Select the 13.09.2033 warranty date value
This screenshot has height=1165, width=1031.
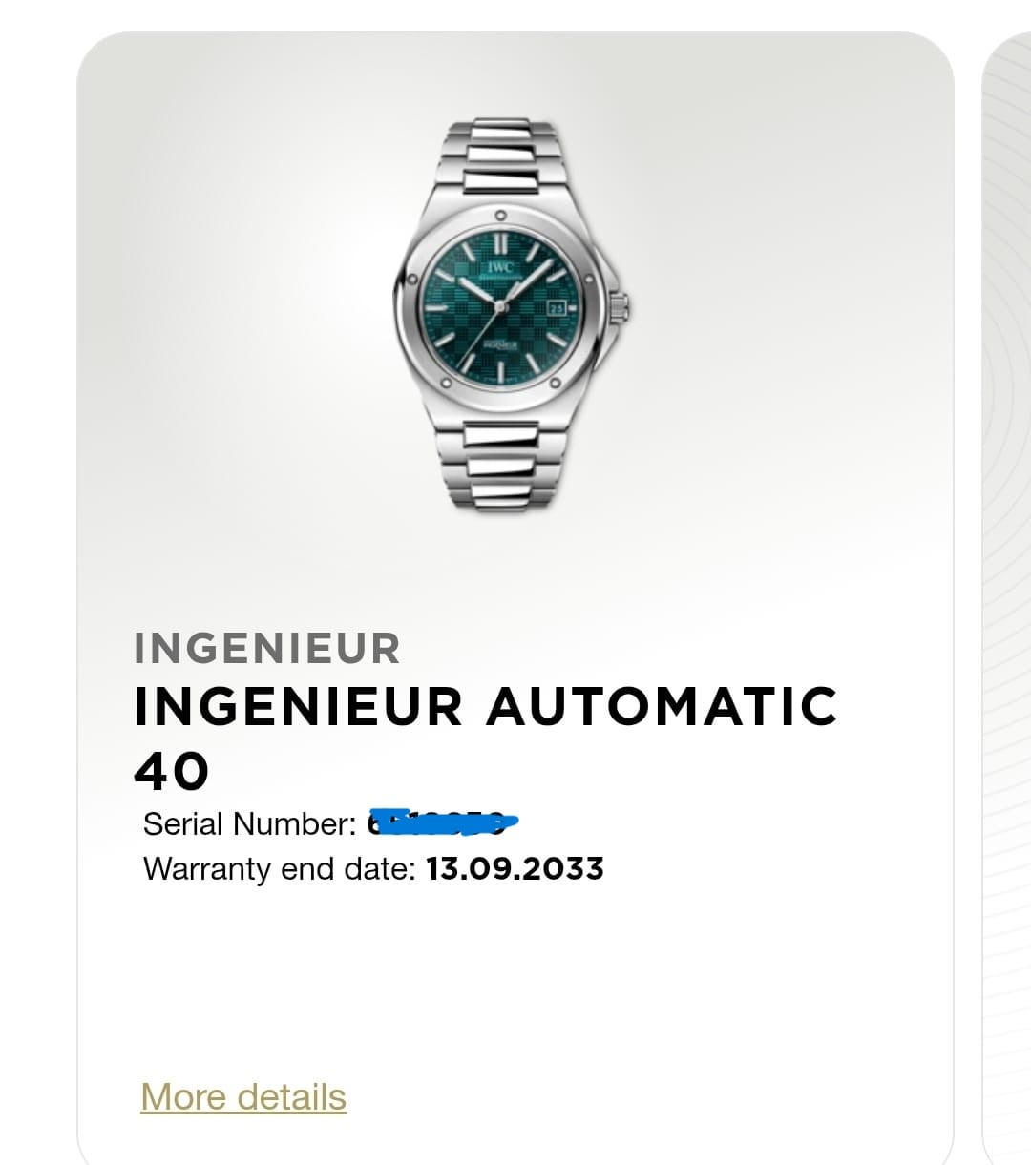[515, 869]
